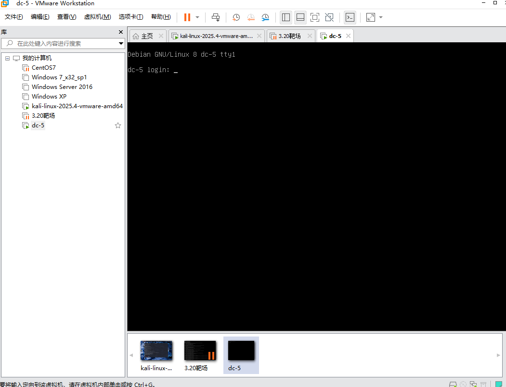Click the Windows XP VM icon in library
The width and height of the screenshot is (506, 387).
tap(26, 97)
